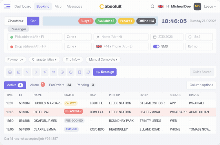Click the clipboard icon in toolbar
Viewport: 220px width, 145px height.
click(x=80, y=72)
